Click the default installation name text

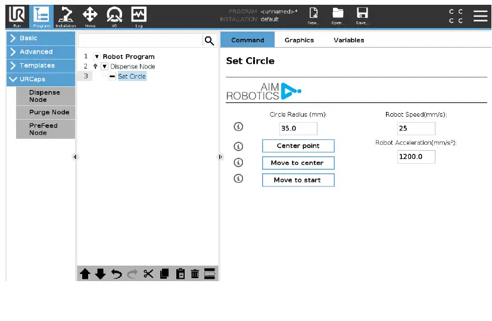pyautogui.click(x=270, y=19)
